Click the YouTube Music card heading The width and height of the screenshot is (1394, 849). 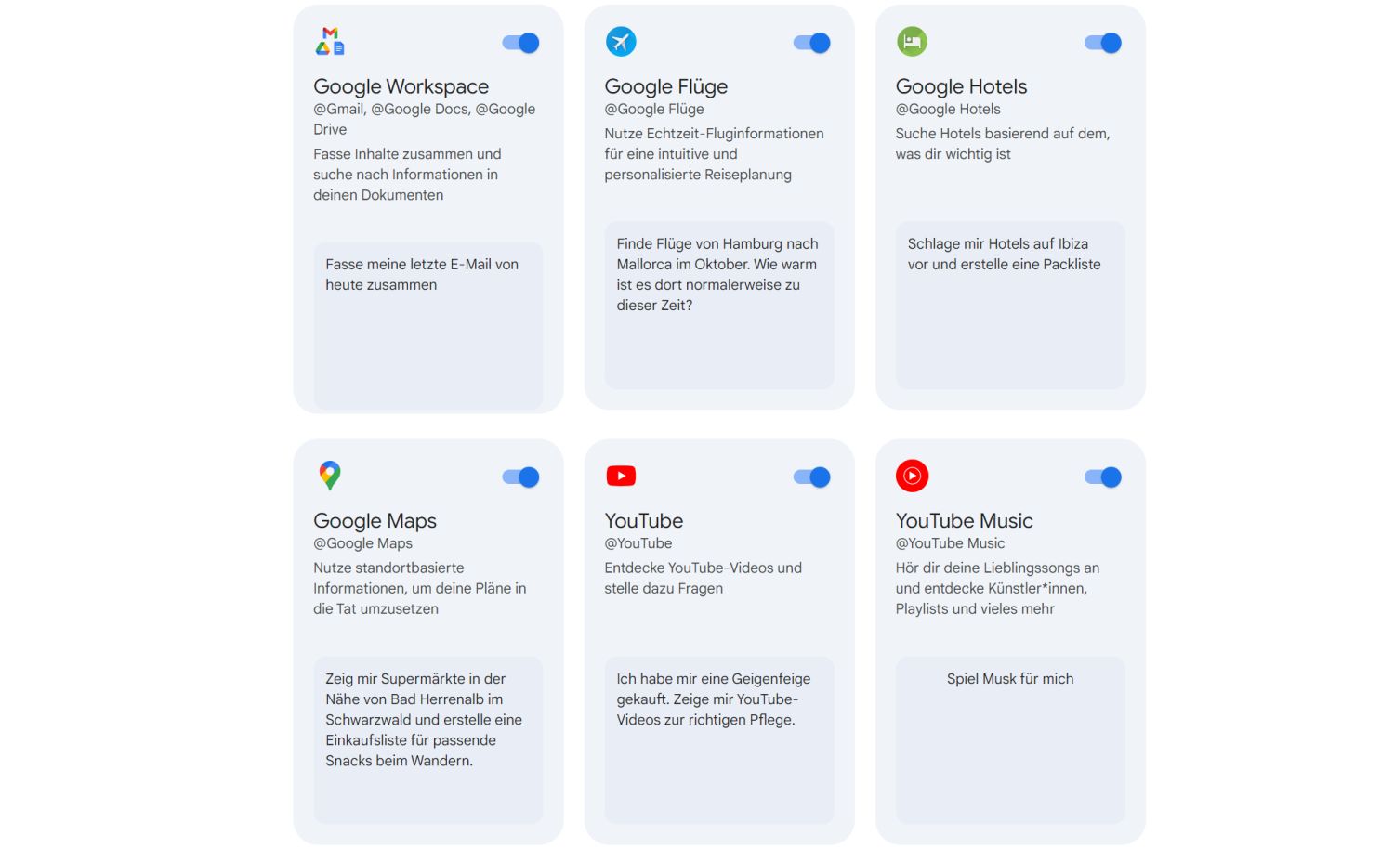(x=964, y=521)
